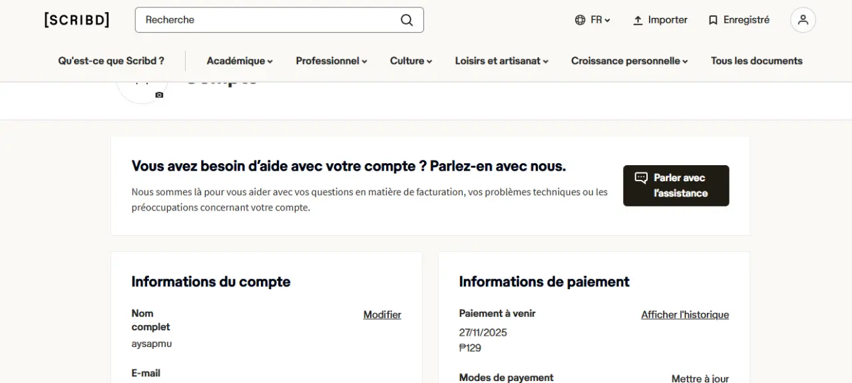Expand the Académique menu
The height and width of the screenshot is (383, 852).
click(x=240, y=61)
